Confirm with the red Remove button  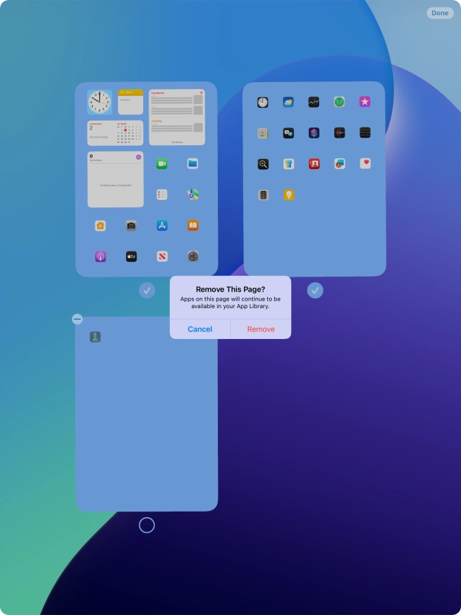261,329
